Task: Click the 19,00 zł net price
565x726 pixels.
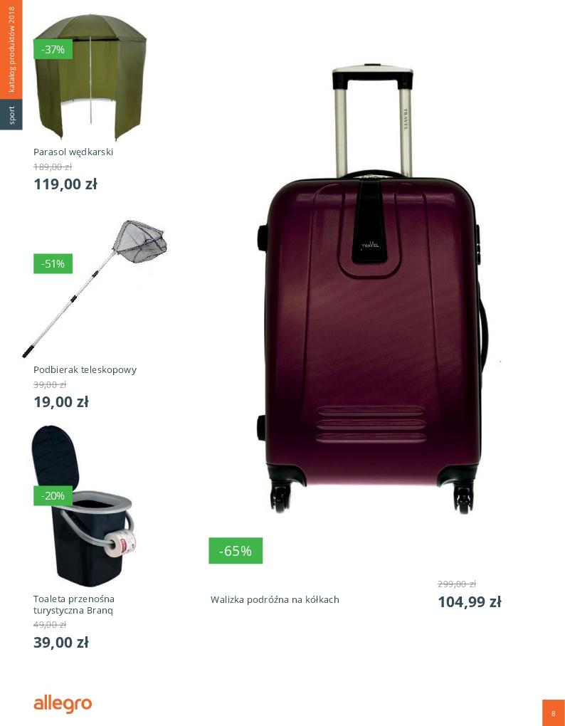Action: (61, 402)
